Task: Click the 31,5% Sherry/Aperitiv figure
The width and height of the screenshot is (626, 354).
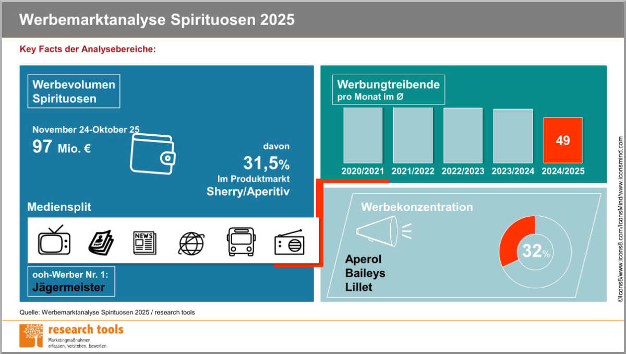Action: pyautogui.click(x=266, y=164)
